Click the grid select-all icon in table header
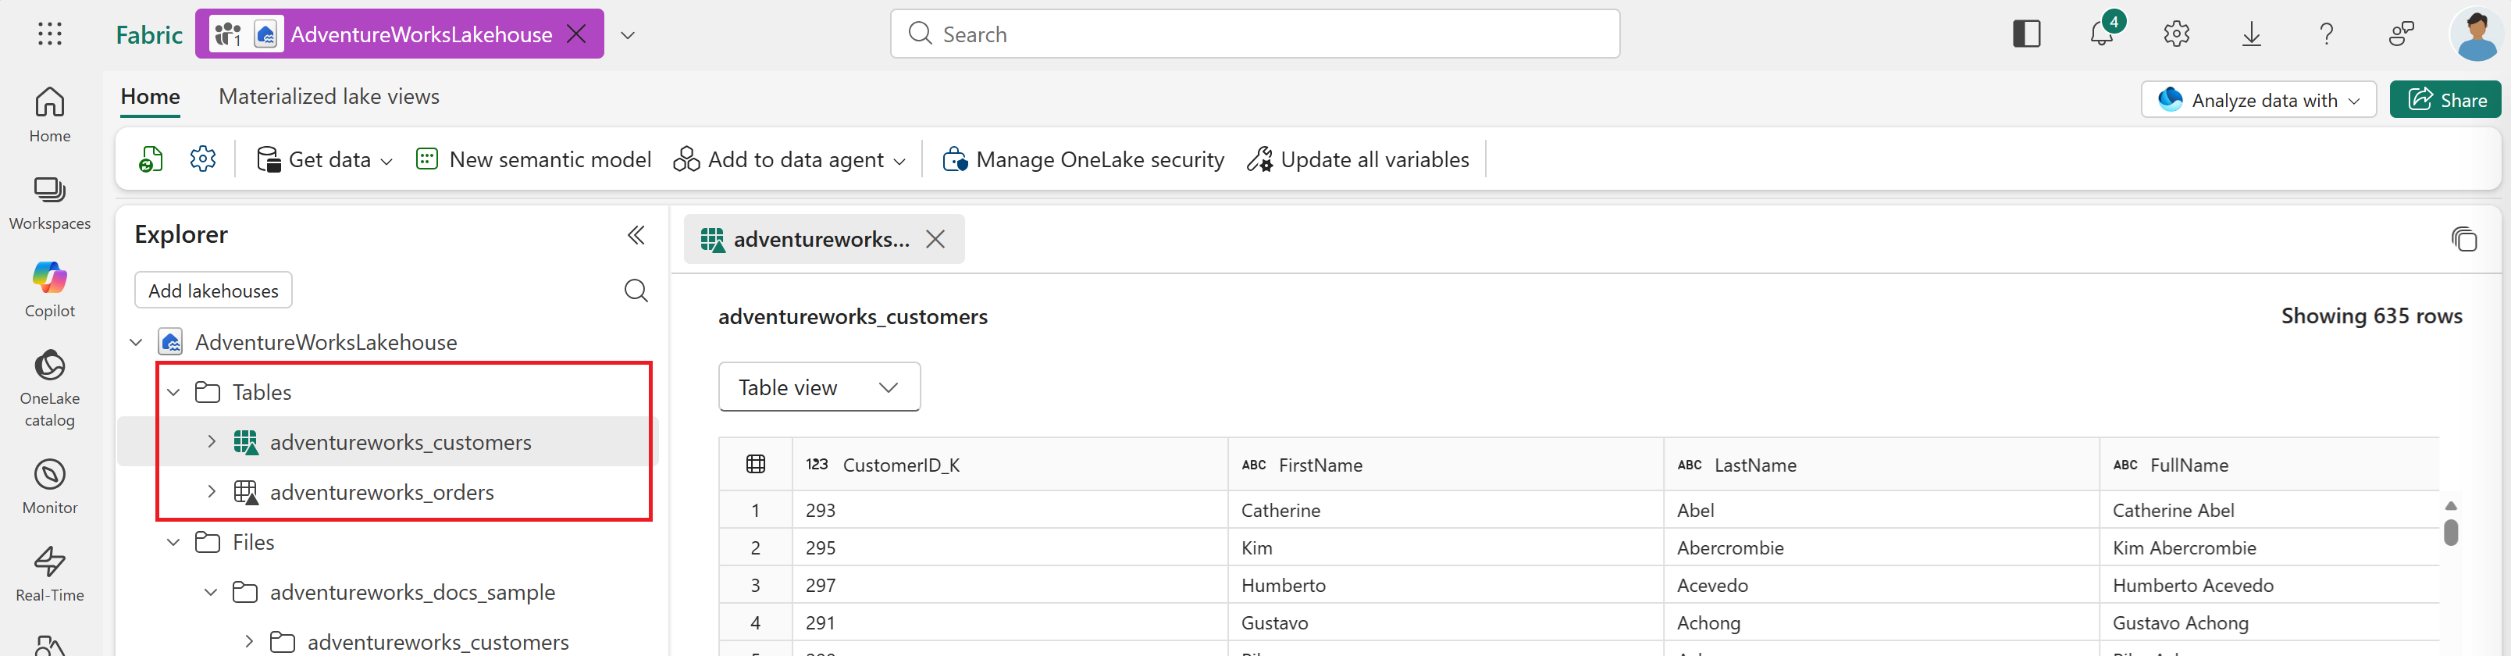This screenshot has height=656, width=2511. (756, 465)
